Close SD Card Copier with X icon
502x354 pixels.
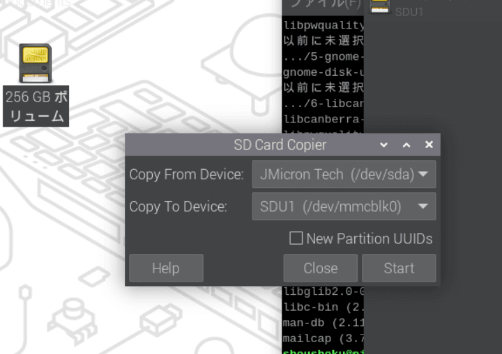[x=429, y=145]
